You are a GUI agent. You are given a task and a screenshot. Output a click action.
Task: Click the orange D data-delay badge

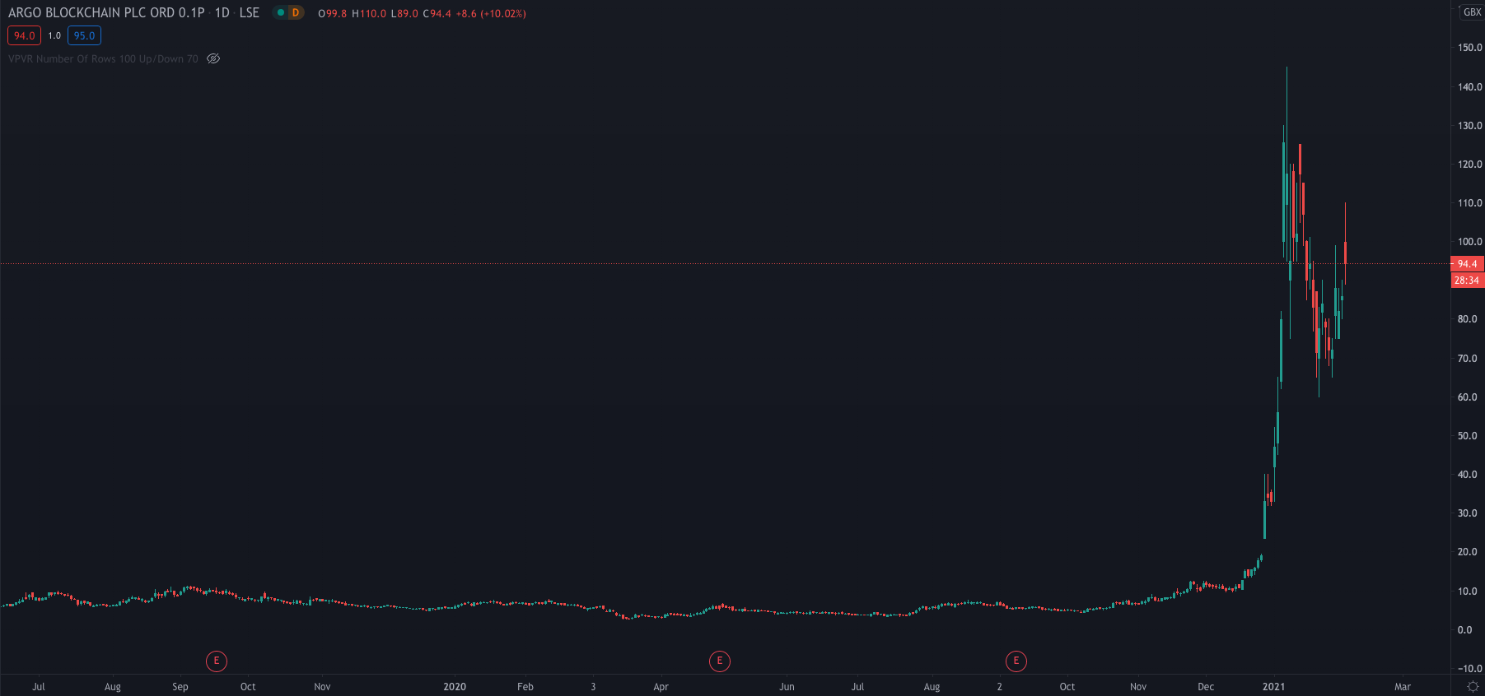(x=295, y=12)
